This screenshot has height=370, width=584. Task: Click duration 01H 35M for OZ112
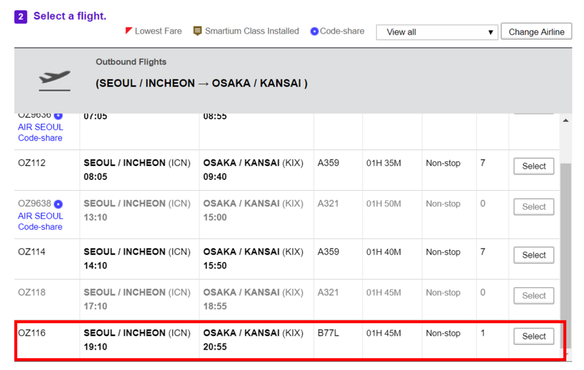[384, 163]
